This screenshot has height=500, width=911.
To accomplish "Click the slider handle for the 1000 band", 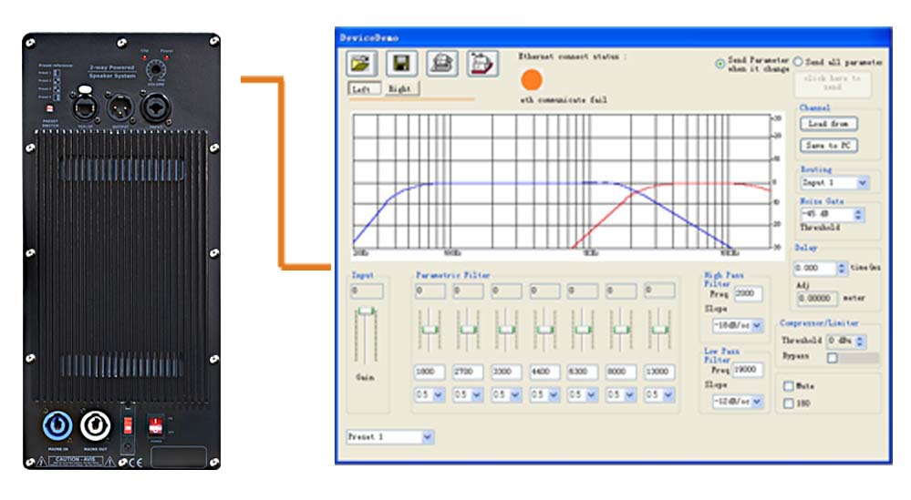I will 430,329.
